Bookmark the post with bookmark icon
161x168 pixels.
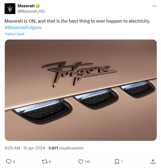click(x=117, y=162)
